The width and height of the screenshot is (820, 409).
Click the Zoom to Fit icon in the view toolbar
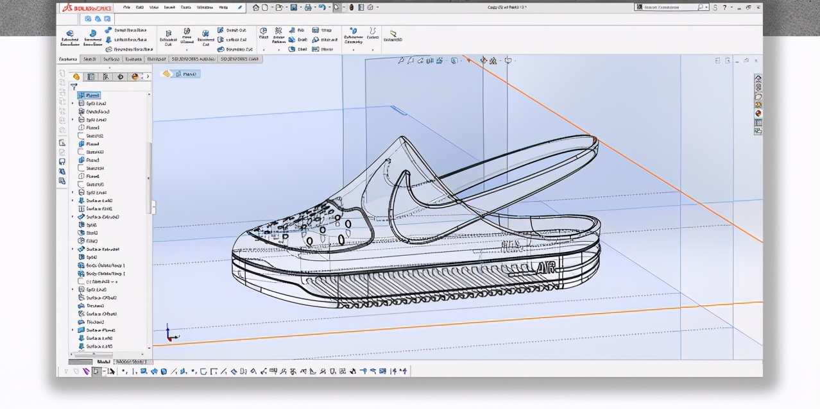[x=401, y=61]
